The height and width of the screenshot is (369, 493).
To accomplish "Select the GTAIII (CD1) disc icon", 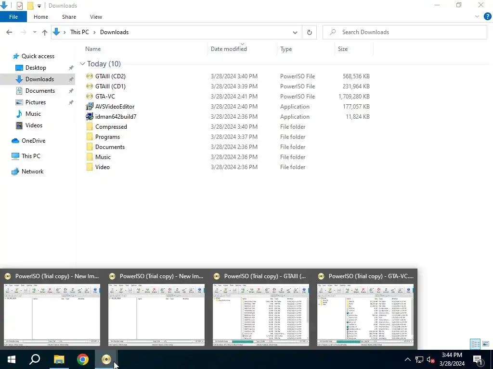I will pyautogui.click(x=90, y=86).
